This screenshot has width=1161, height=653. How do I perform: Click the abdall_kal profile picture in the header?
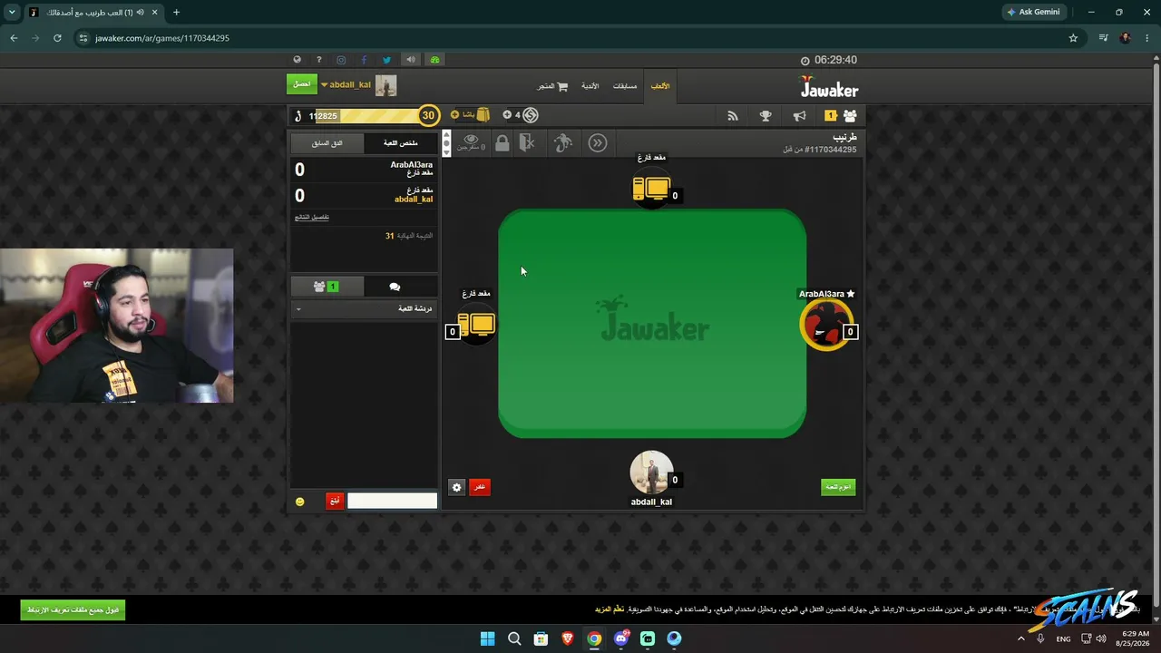click(386, 85)
